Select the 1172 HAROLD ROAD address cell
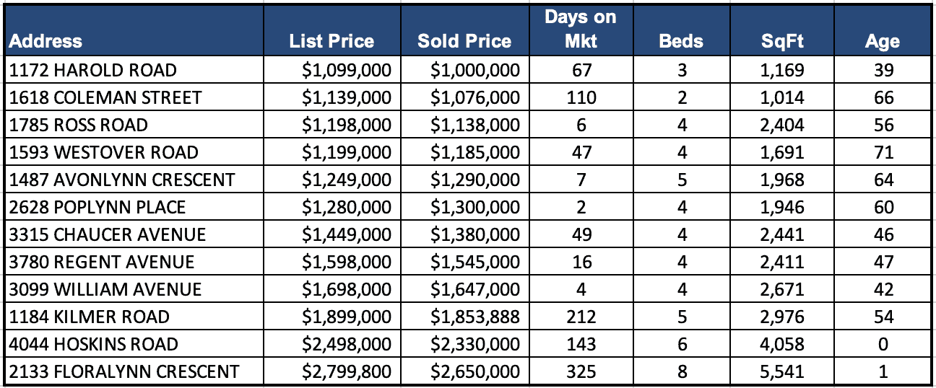The image size is (936, 388). point(93,70)
